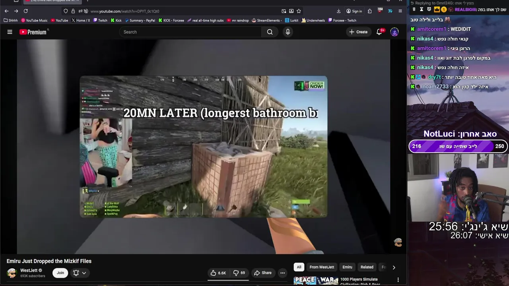509x286 pixels.
Task: Open site security padlock info
Action: (x=73, y=11)
